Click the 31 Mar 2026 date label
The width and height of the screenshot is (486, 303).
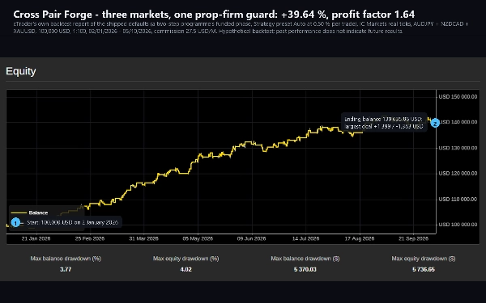[144, 238]
